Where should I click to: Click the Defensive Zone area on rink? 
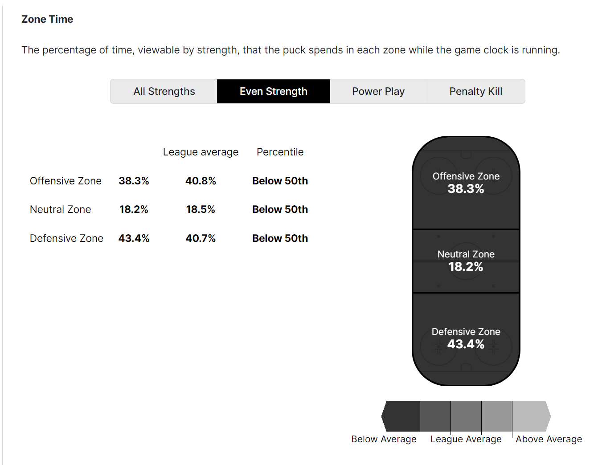point(466,339)
